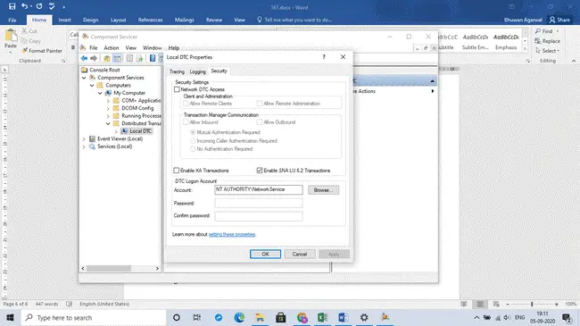Click the Find magnifier in Word's Editing group
This screenshot has width=580, height=326.
[538, 31]
